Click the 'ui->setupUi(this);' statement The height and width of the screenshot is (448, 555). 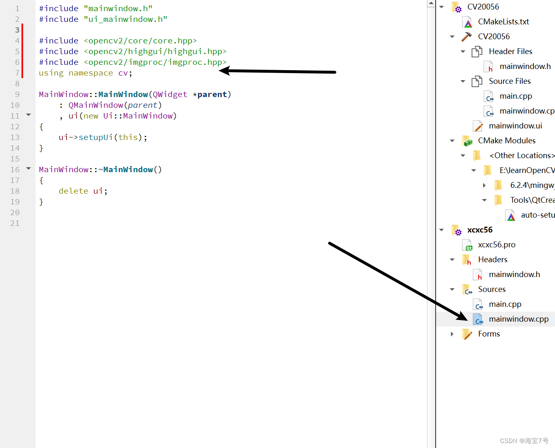[103, 137]
